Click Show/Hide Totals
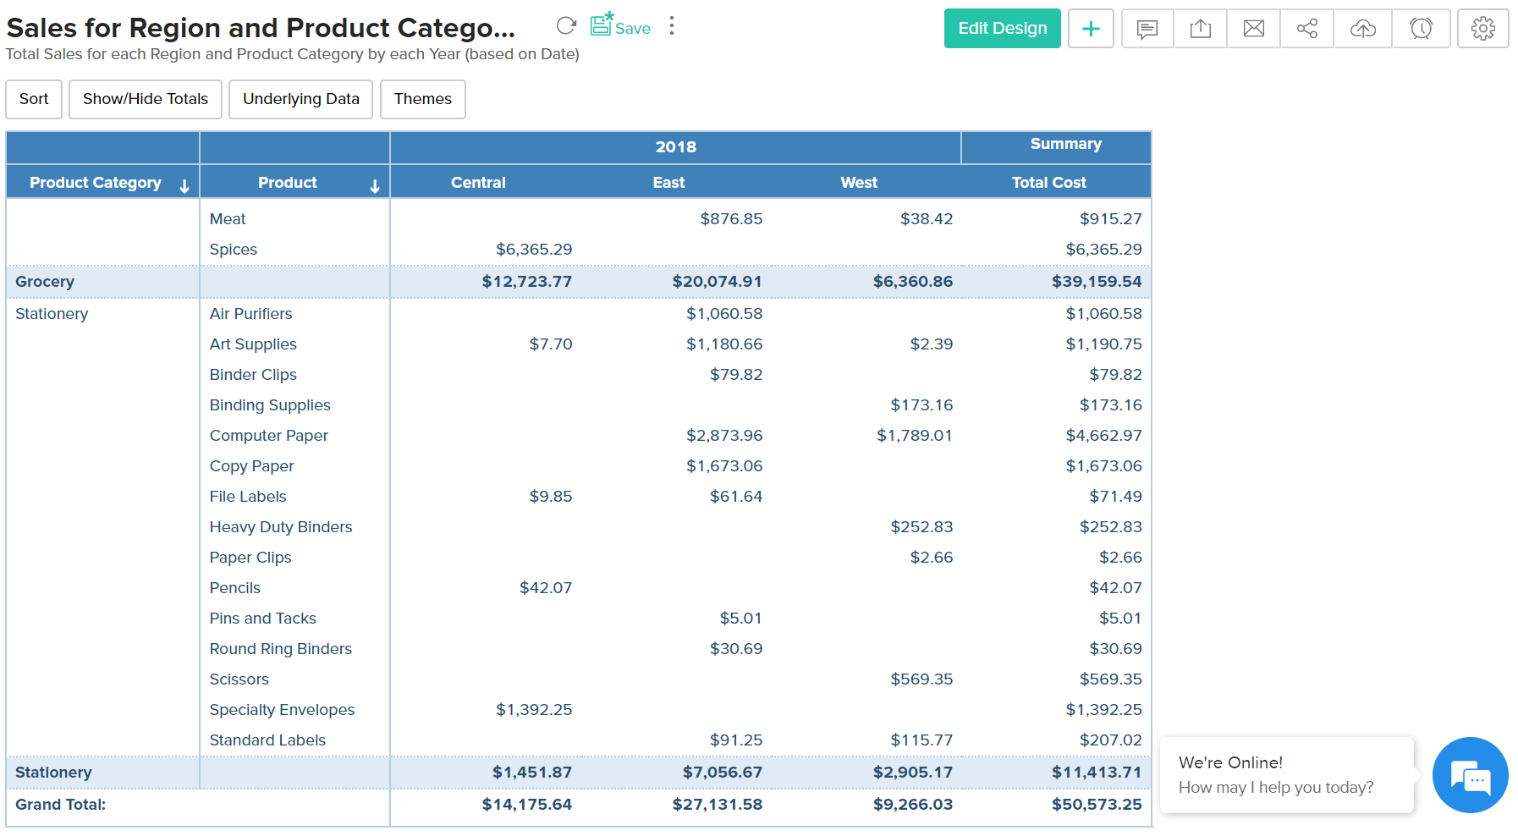The image size is (1518, 836). [146, 99]
